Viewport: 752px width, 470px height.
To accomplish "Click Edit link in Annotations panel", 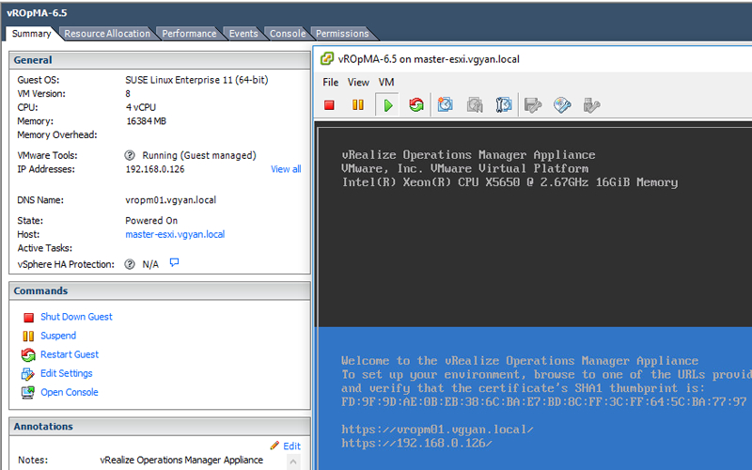I will coord(291,446).
